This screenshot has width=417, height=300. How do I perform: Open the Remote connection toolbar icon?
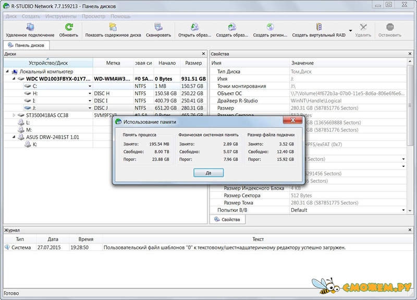pos(30,27)
